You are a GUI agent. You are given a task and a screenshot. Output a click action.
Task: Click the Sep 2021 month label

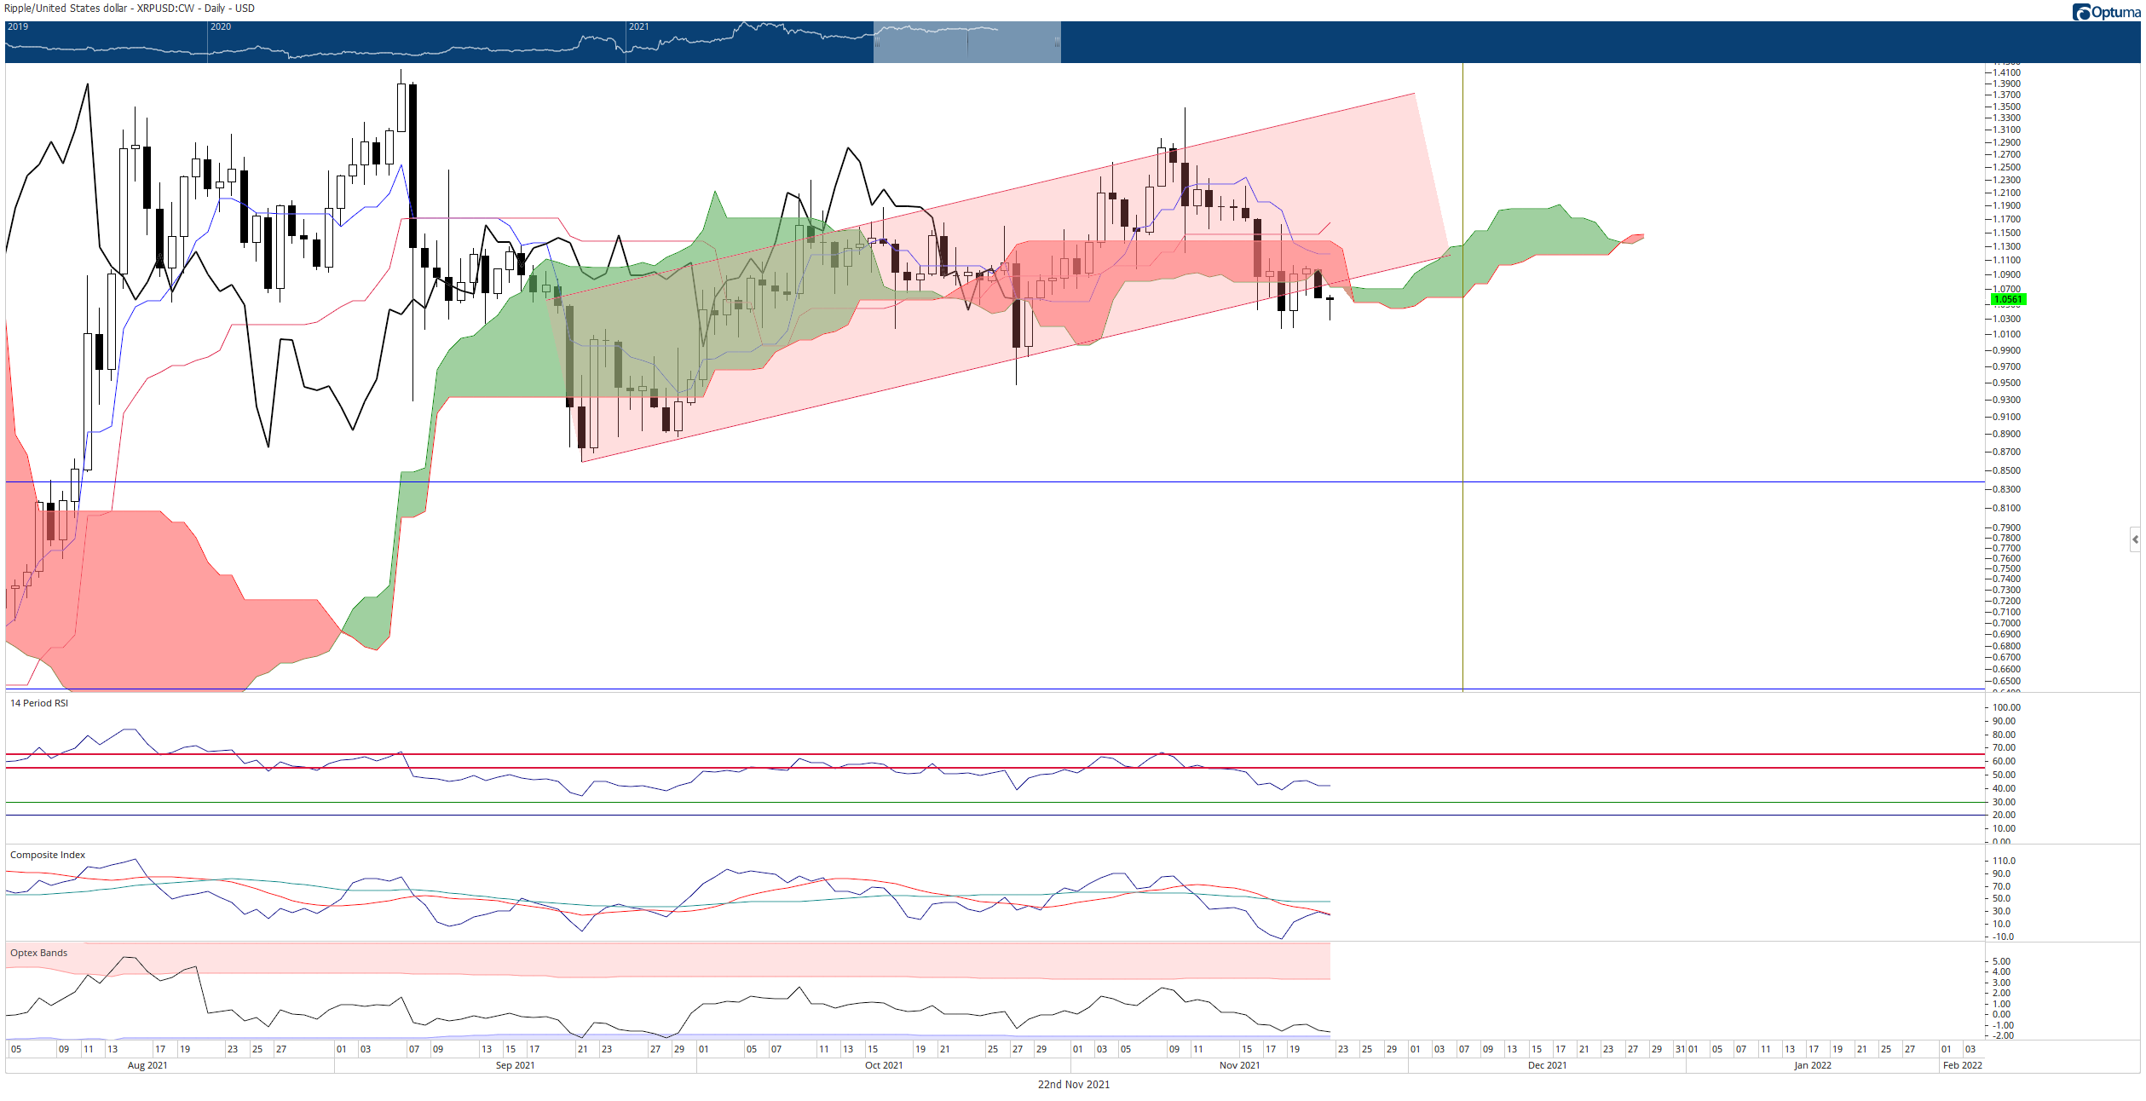tap(515, 1065)
